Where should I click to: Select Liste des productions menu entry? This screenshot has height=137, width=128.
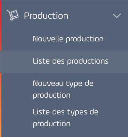[64, 62]
